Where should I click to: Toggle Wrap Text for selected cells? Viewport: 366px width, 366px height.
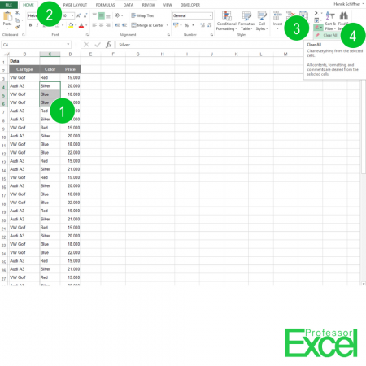pos(142,15)
